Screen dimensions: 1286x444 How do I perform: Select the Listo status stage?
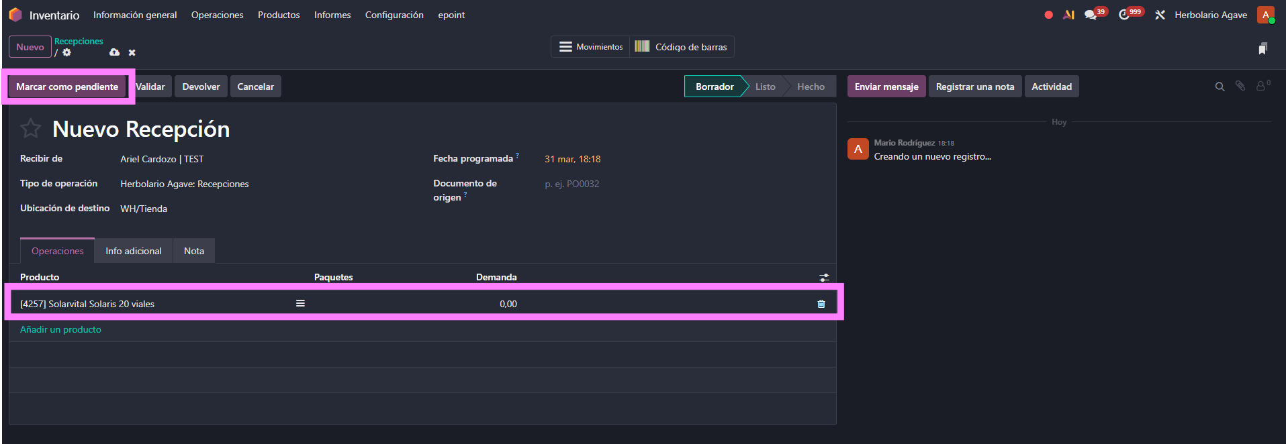pyautogui.click(x=765, y=87)
